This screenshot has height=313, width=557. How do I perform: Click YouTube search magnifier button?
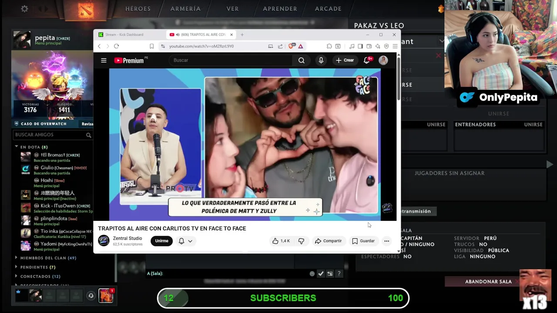pos(302,60)
